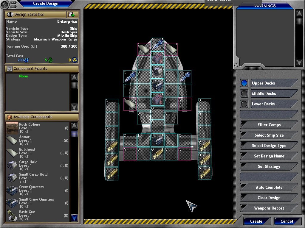Switch to Lower Decks view
305x228 pixels.
(x=244, y=104)
